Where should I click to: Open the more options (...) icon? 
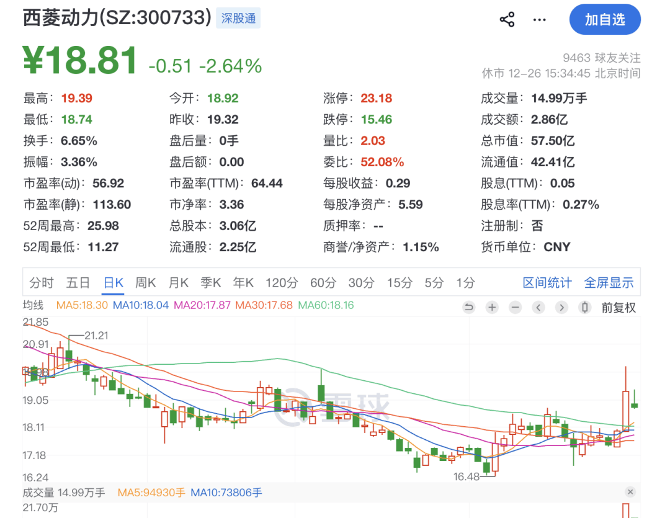pyautogui.click(x=539, y=19)
